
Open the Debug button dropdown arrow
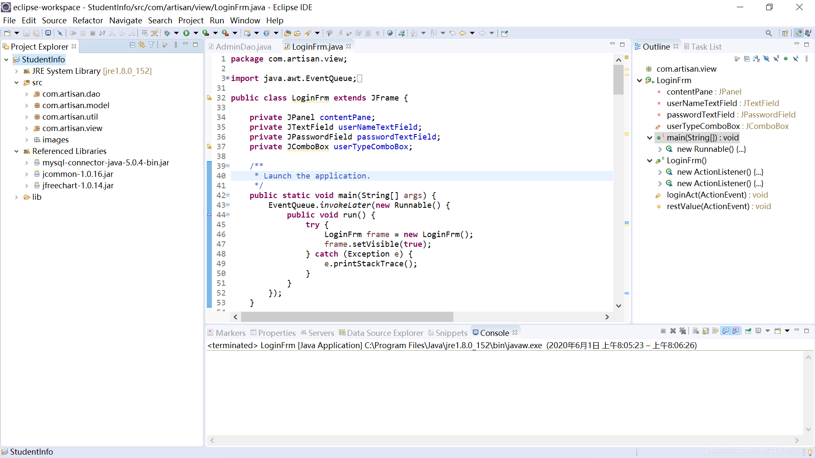pyautogui.click(x=176, y=33)
